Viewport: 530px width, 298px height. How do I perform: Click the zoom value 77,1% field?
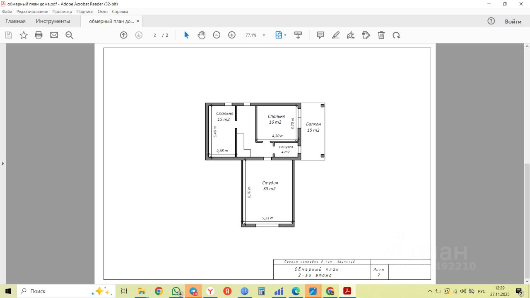[x=251, y=35]
